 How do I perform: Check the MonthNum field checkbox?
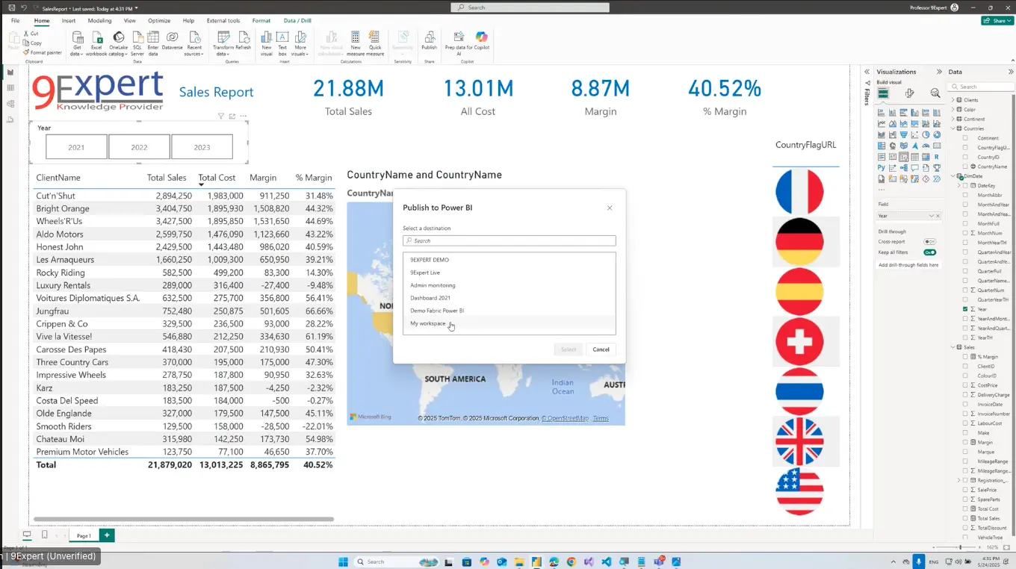[x=965, y=233]
